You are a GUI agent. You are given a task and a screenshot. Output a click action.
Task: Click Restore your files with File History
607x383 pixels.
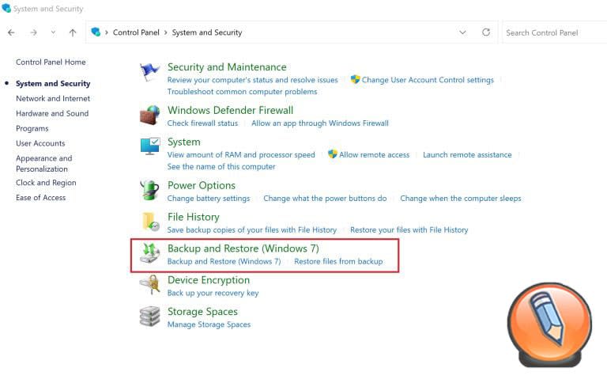[x=409, y=229]
